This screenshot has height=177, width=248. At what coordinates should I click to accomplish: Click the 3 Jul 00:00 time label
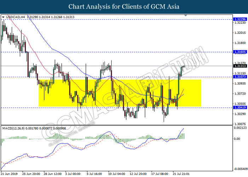click(73, 174)
